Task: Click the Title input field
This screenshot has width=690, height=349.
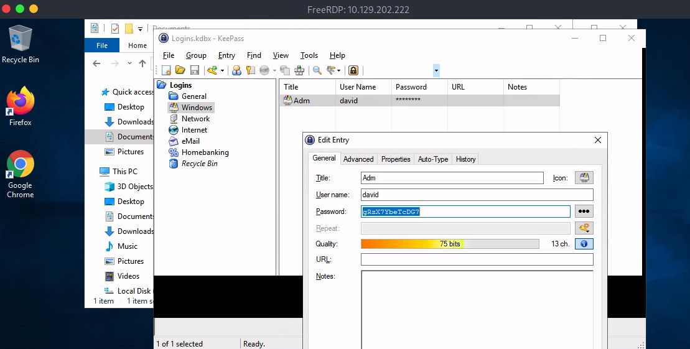Action: (452, 178)
